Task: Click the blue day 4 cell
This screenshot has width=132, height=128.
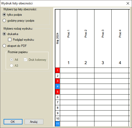Action: point(58,86)
